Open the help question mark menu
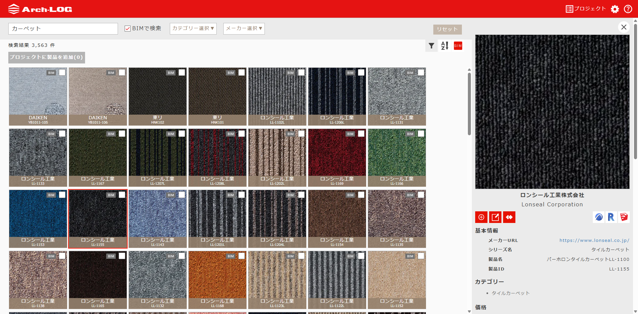Screen dimensions: 638x314 tap(628, 9)
